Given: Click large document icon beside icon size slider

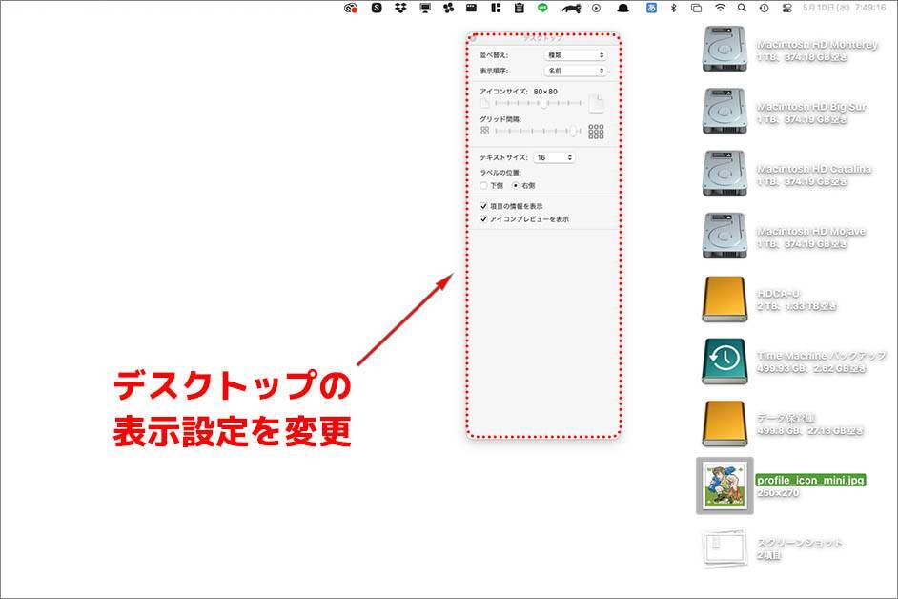Looking at the screenshot, I should (x=596, y=103).
